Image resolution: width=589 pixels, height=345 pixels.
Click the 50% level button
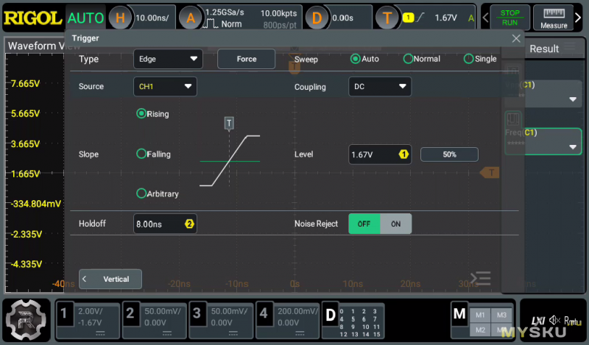(449, 154)
